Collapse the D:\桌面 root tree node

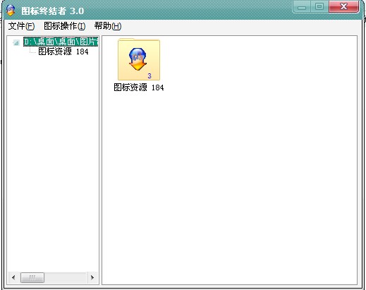click(x=16, y=43)
